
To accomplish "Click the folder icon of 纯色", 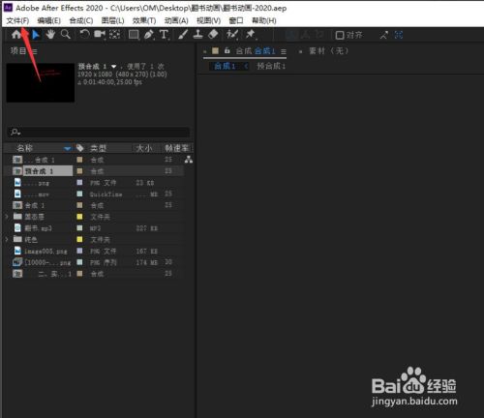I will 17,239.
